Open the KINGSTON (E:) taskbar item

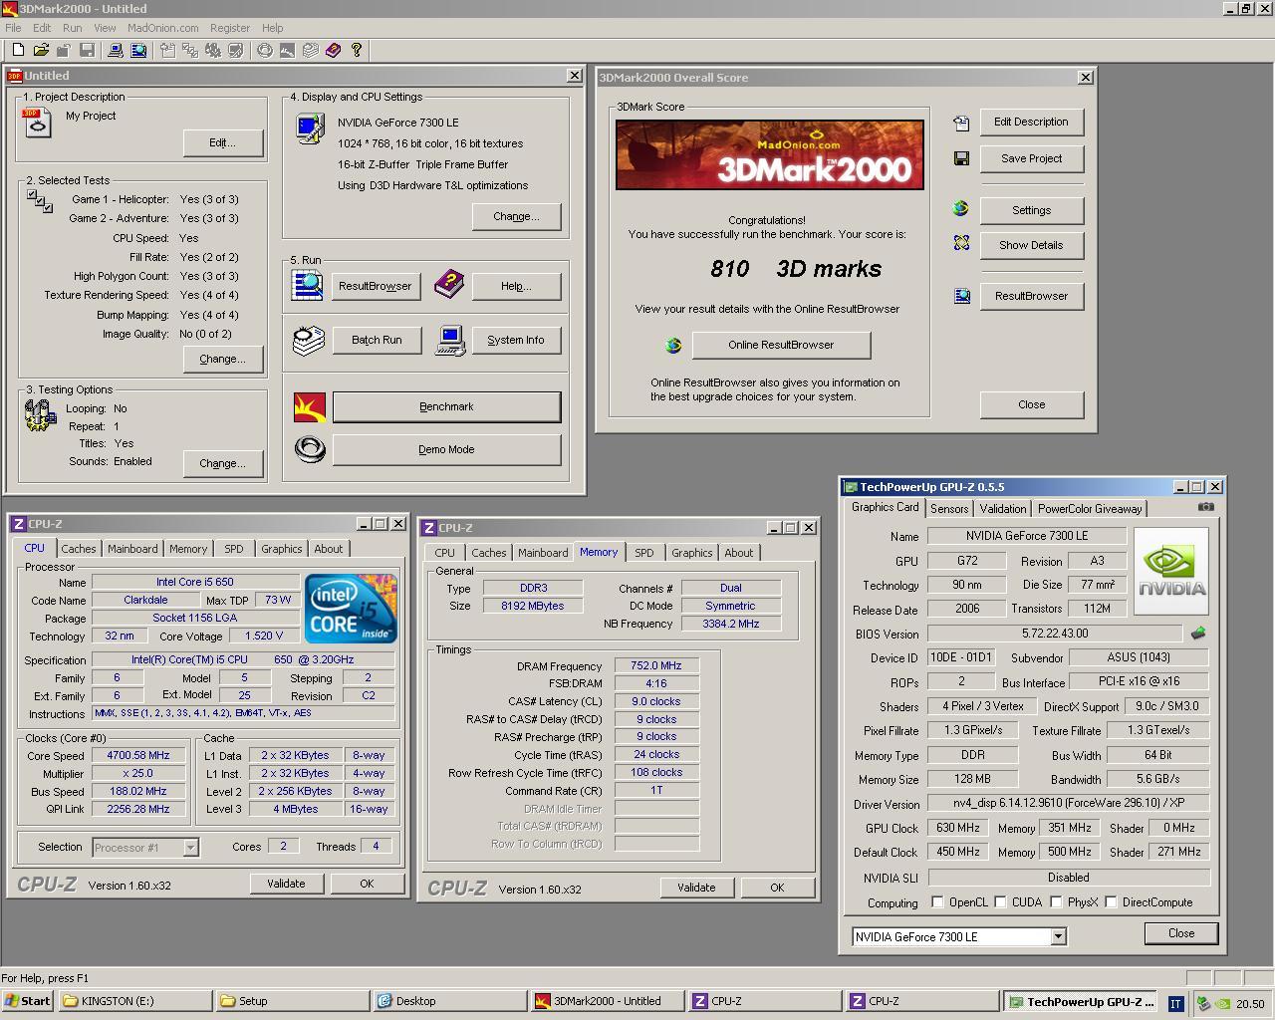click(x=133, y=1001)
